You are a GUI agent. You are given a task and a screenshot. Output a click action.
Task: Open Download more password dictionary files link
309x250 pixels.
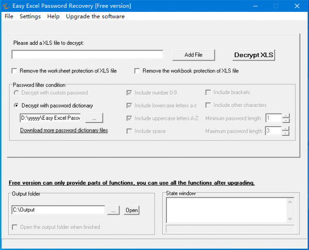(64, 130)
